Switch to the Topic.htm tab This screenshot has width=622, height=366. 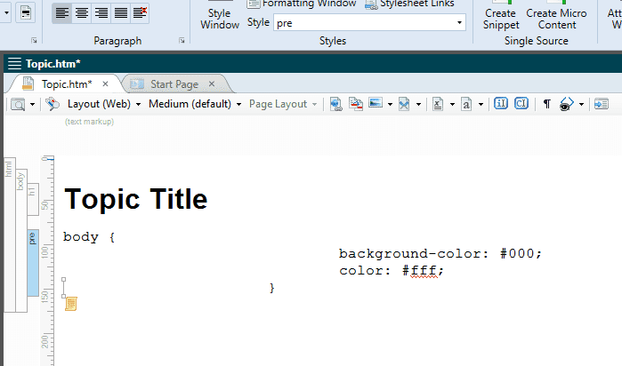click(67, 84)
